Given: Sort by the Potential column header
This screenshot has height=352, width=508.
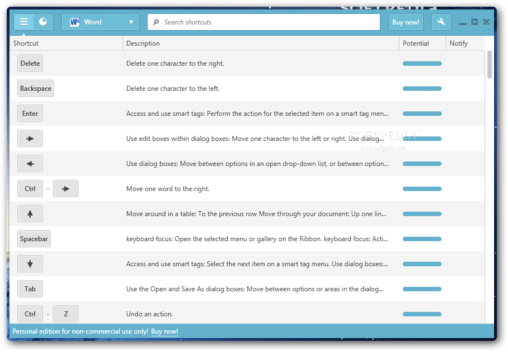Looking at the screenshot, I should [x=422, y=43].
